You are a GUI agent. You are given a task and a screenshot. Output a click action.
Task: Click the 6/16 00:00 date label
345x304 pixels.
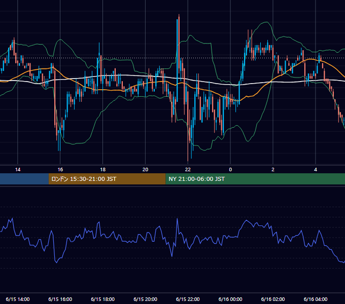[230, 299]
